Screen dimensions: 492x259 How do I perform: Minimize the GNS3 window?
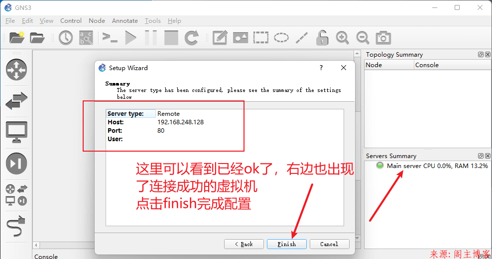click(435, 7)
